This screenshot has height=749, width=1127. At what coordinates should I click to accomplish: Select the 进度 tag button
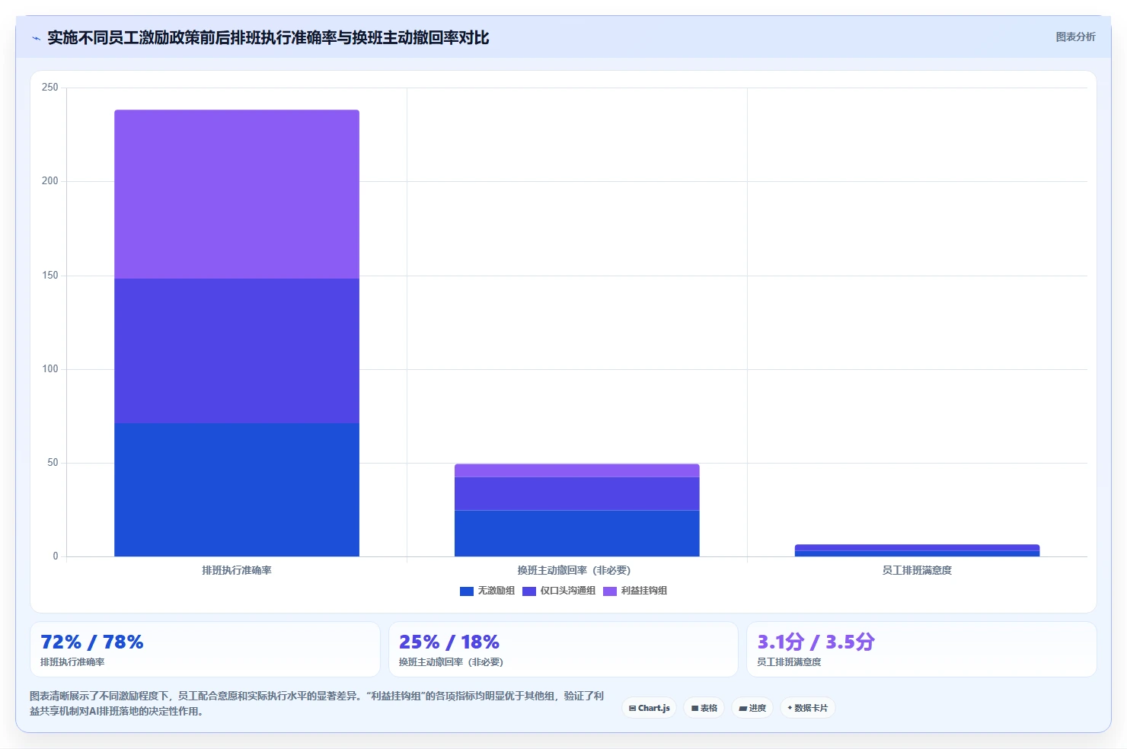pyautogui.click(x=752, y=708)
